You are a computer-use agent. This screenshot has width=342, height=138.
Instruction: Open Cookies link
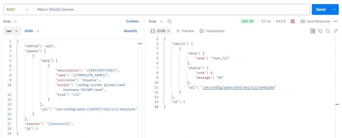[x=132, y=22]
